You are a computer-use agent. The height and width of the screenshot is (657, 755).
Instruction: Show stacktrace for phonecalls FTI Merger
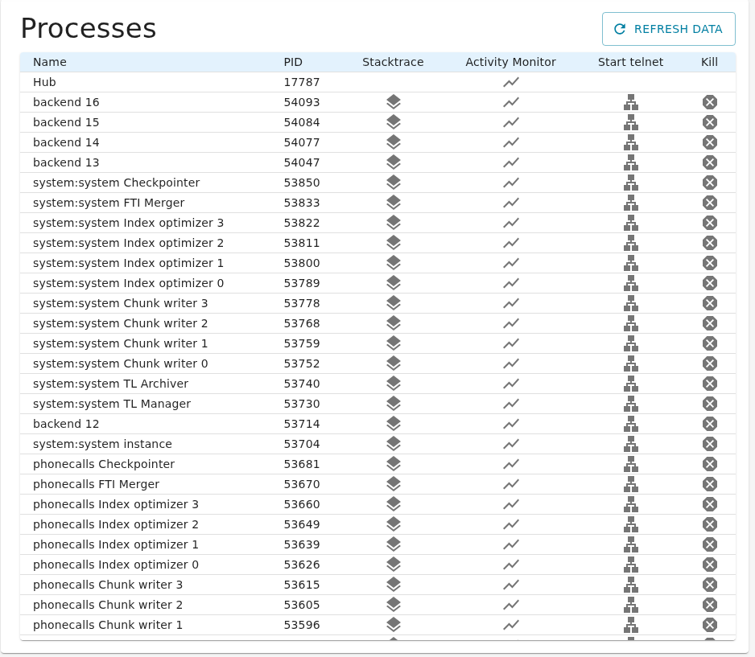click(394, 484)
